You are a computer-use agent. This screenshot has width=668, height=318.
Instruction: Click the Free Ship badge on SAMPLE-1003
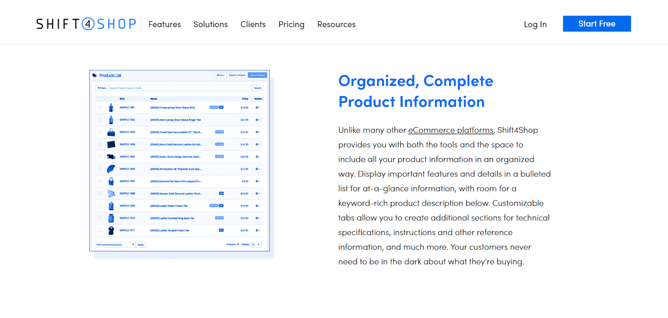[x=219, y=132]
